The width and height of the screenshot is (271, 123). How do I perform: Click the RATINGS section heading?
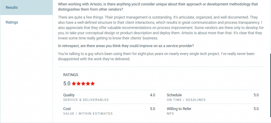click(x=71, y=75)
